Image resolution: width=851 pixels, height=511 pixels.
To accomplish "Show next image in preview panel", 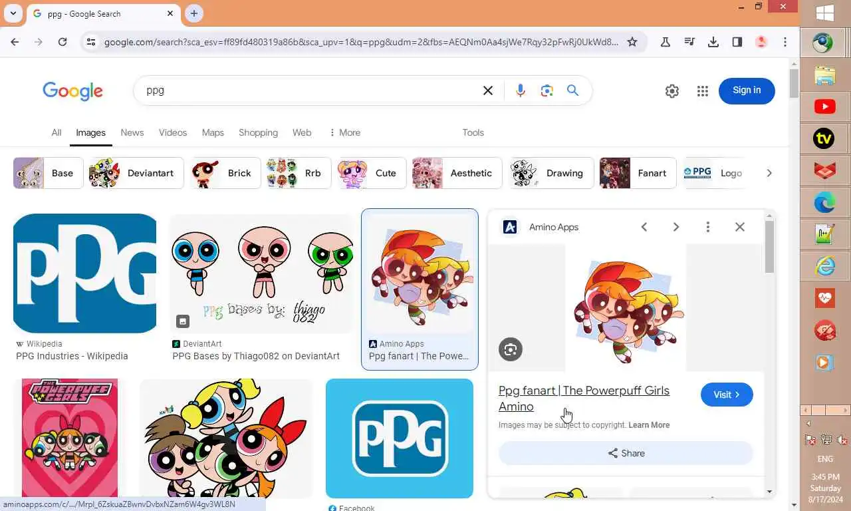I will point(676,227).
